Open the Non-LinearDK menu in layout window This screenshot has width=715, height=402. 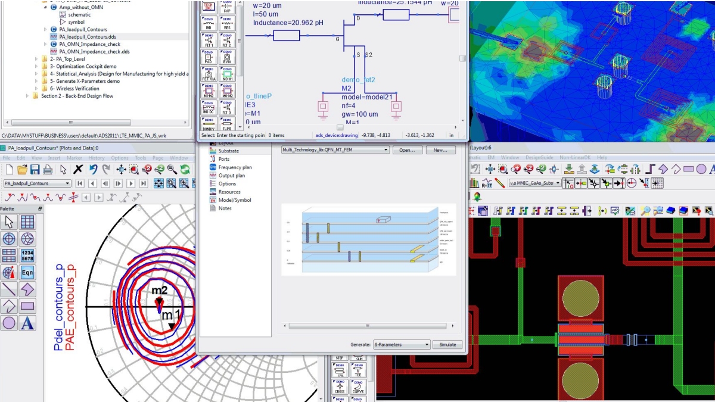(575, 158)
